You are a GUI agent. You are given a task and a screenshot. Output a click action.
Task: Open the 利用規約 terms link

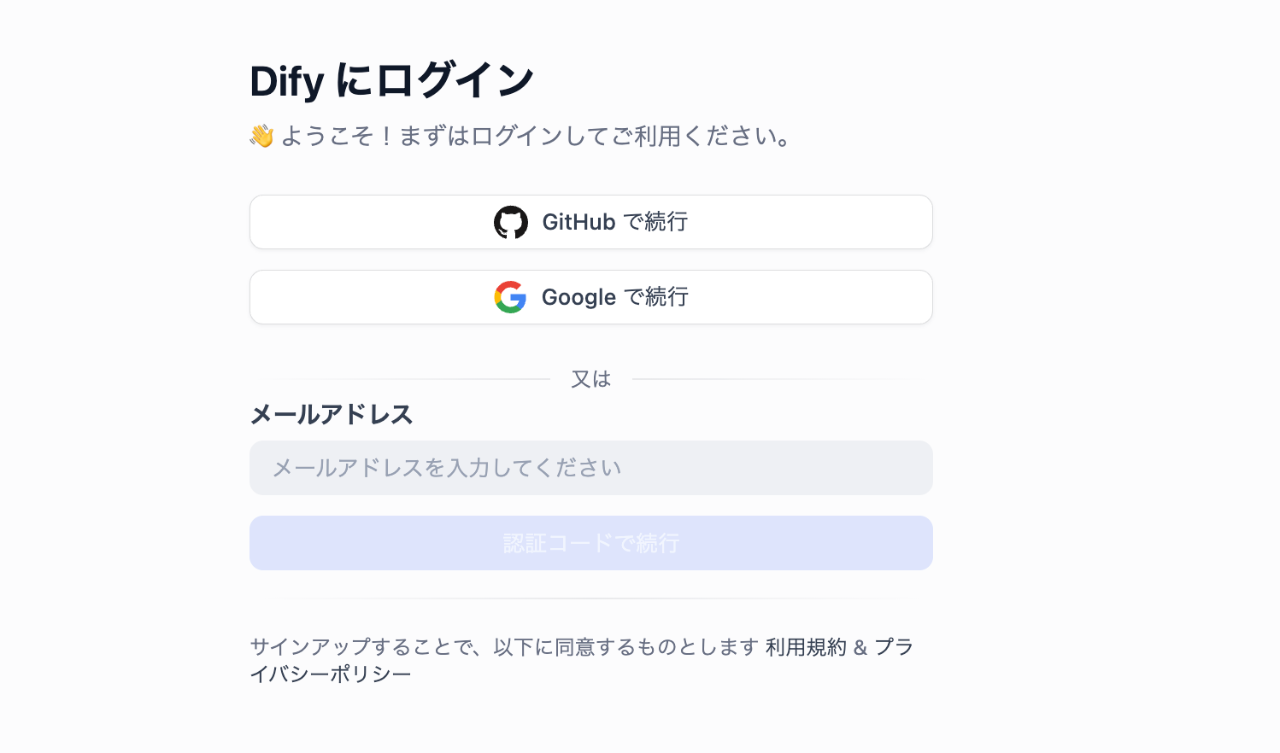pyautogui.click(x=806, y=647)
